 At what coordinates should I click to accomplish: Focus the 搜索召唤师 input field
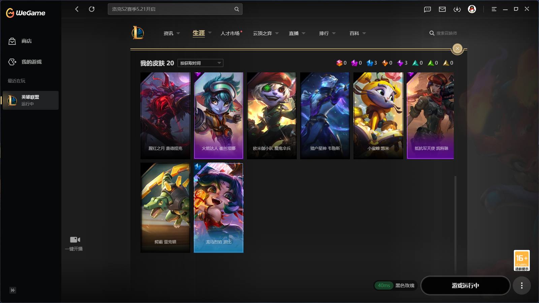click(x=447, y=33)
